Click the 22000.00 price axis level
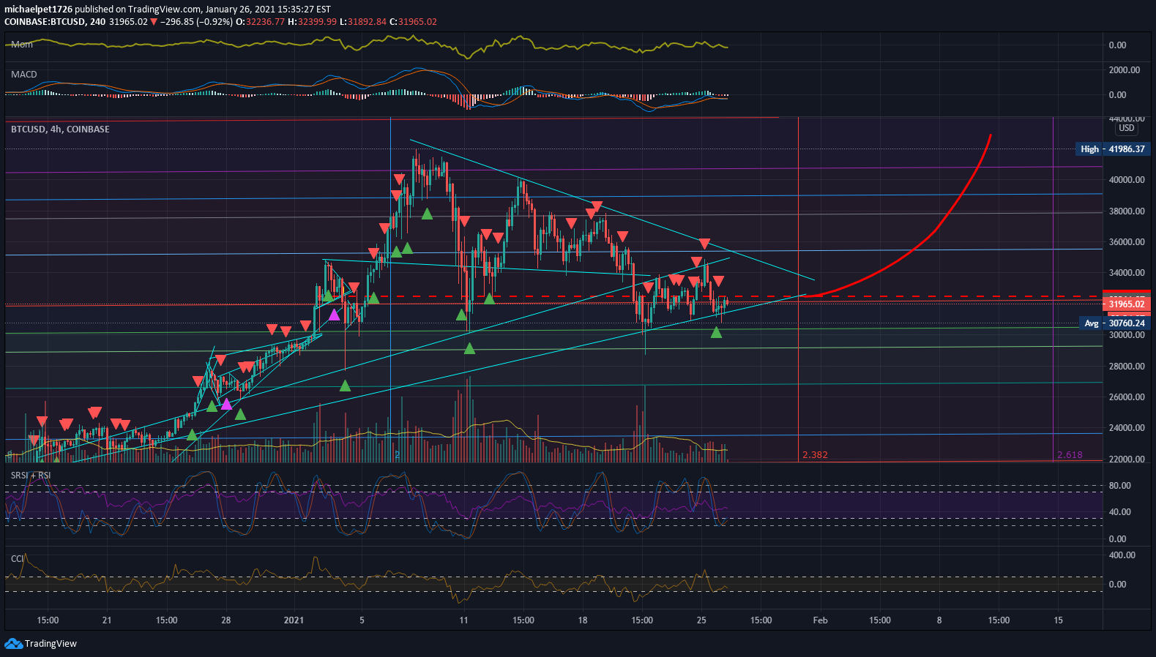Image resolution: width=1156 pixels, height=657 pixels. tap(1127, 459)
